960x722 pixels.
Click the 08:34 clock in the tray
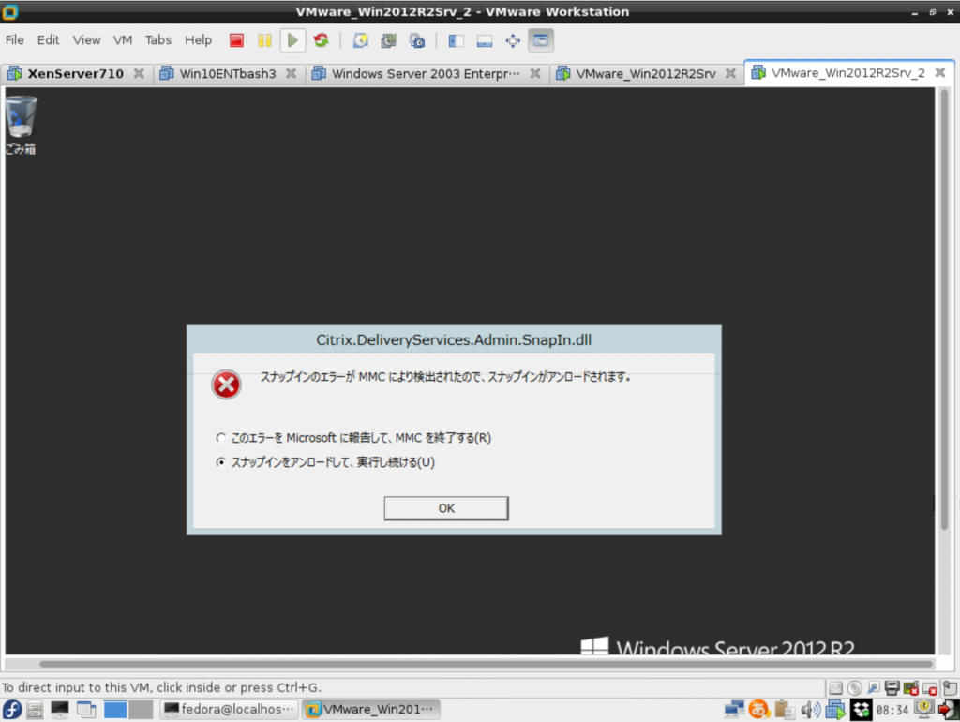(x=892, y=710)
